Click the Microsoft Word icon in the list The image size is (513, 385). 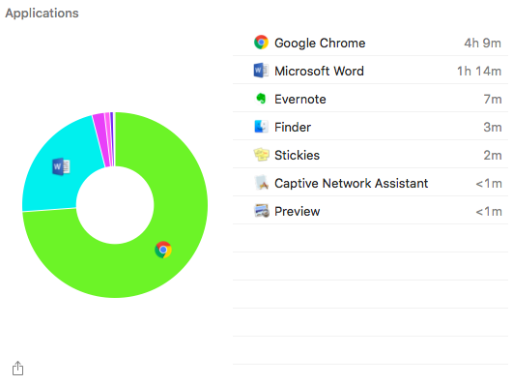tap(261, 71)
